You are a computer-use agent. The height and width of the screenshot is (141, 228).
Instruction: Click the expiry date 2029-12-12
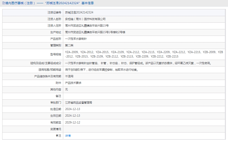click(73, 122)
